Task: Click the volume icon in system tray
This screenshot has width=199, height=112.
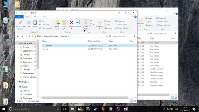Action: point(172,109)
